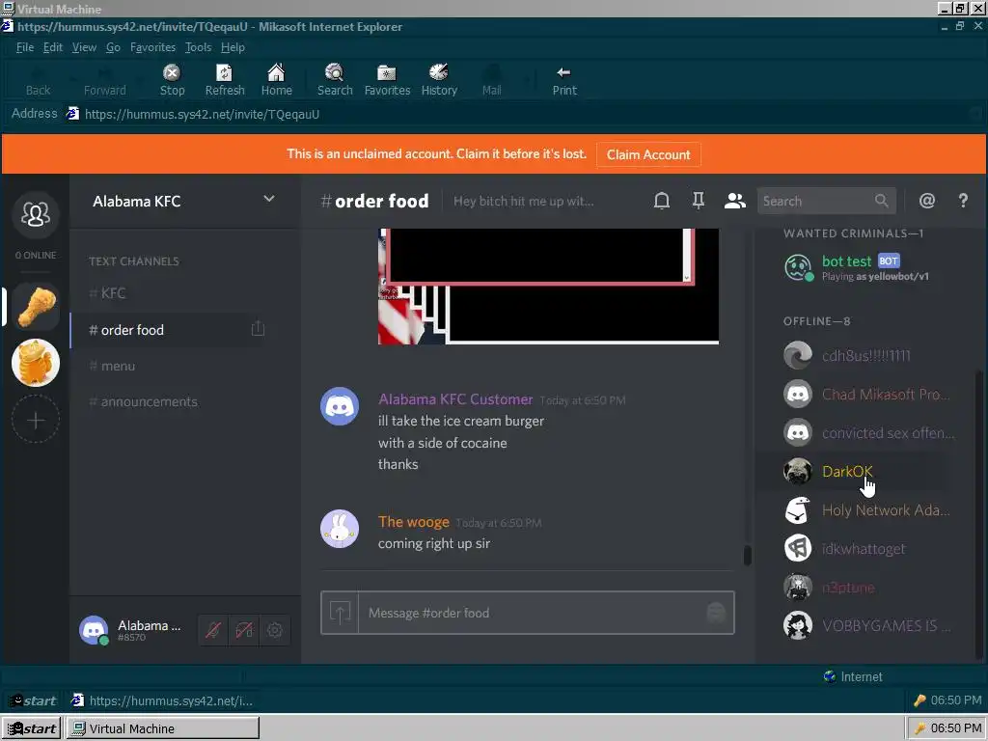Click the Mail toolbar button

coord(491,80)
